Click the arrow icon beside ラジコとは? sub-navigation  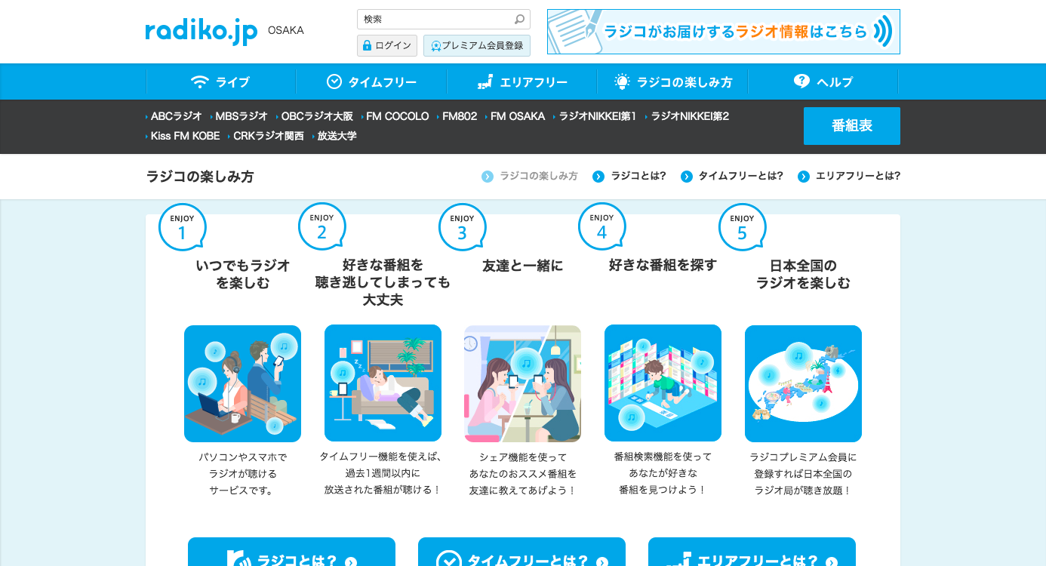598,177
